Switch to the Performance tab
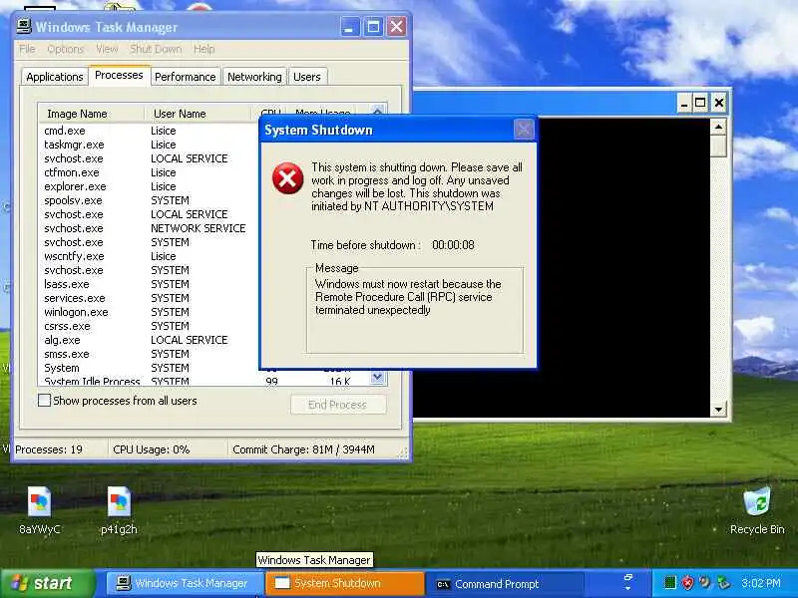This screenshot has height=598, width=798. 186,77
